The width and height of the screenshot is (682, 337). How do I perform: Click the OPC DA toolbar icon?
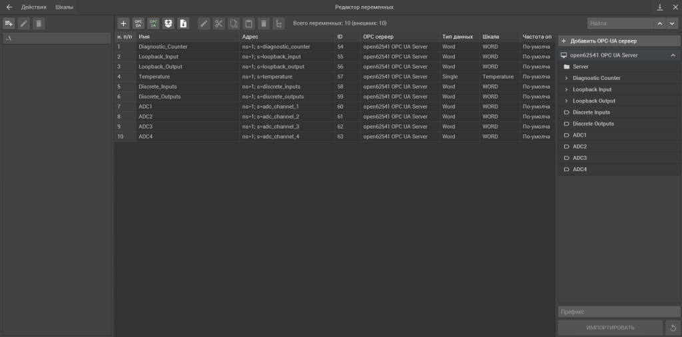139,23
